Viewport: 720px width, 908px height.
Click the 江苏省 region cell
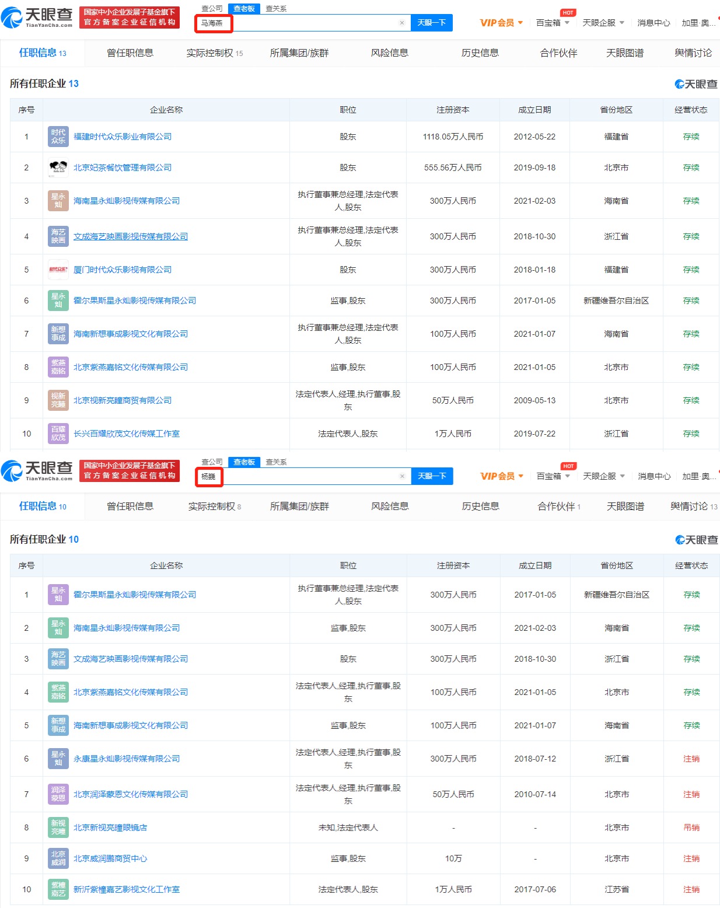coord(617,889)
